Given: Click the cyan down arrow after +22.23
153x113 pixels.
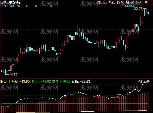Looking at the screenshot, I should [x=91, y=82].
